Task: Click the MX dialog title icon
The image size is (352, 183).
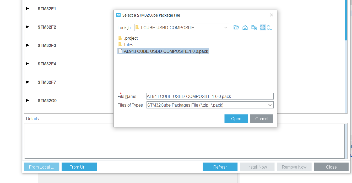Action: click(118, 15)
